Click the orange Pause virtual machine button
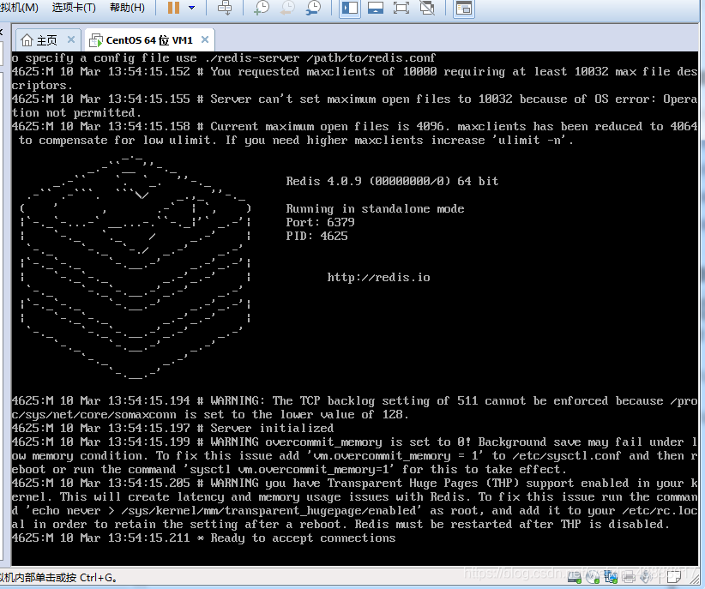The image size is (705, 589). [x=173, y=8]
